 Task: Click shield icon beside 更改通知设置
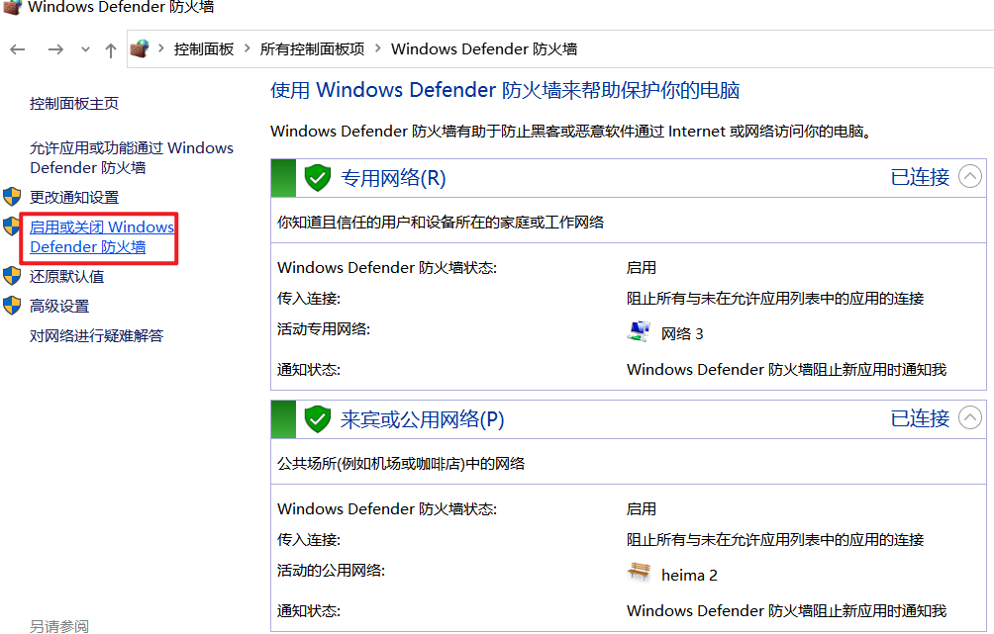click(12, 197)
